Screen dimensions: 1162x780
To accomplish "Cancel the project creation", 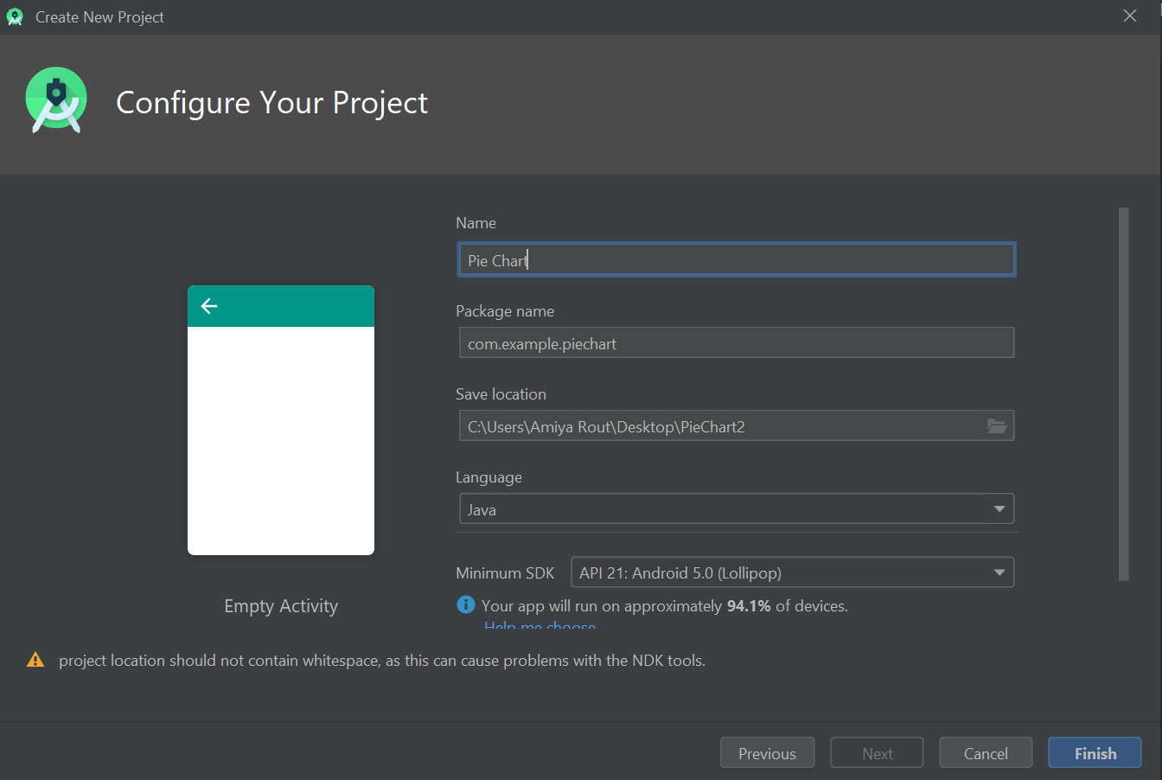I will (x=986, y=753).
